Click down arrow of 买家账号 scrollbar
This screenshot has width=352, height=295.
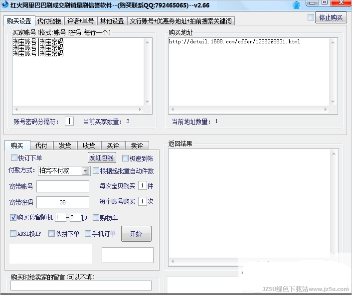[x=147, y=102]
